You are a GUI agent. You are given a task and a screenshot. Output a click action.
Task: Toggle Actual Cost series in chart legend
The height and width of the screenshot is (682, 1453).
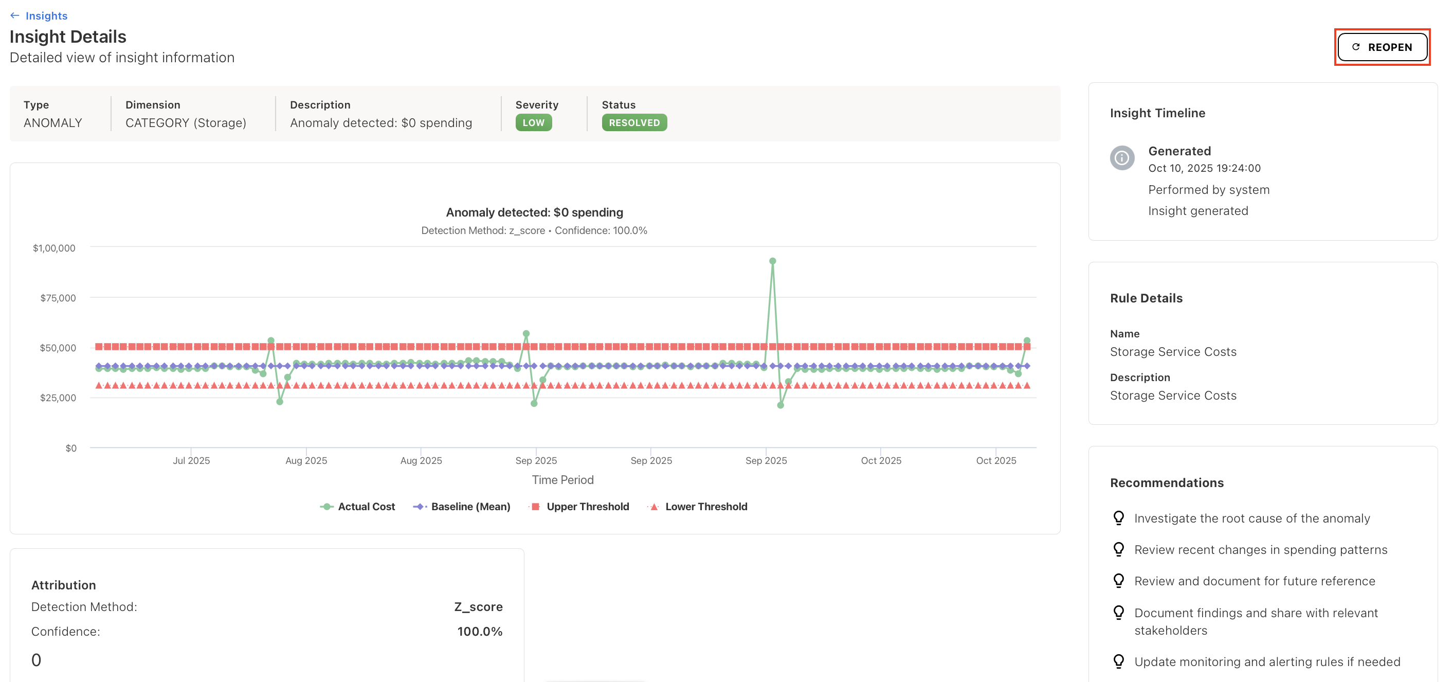click(366, 507)
